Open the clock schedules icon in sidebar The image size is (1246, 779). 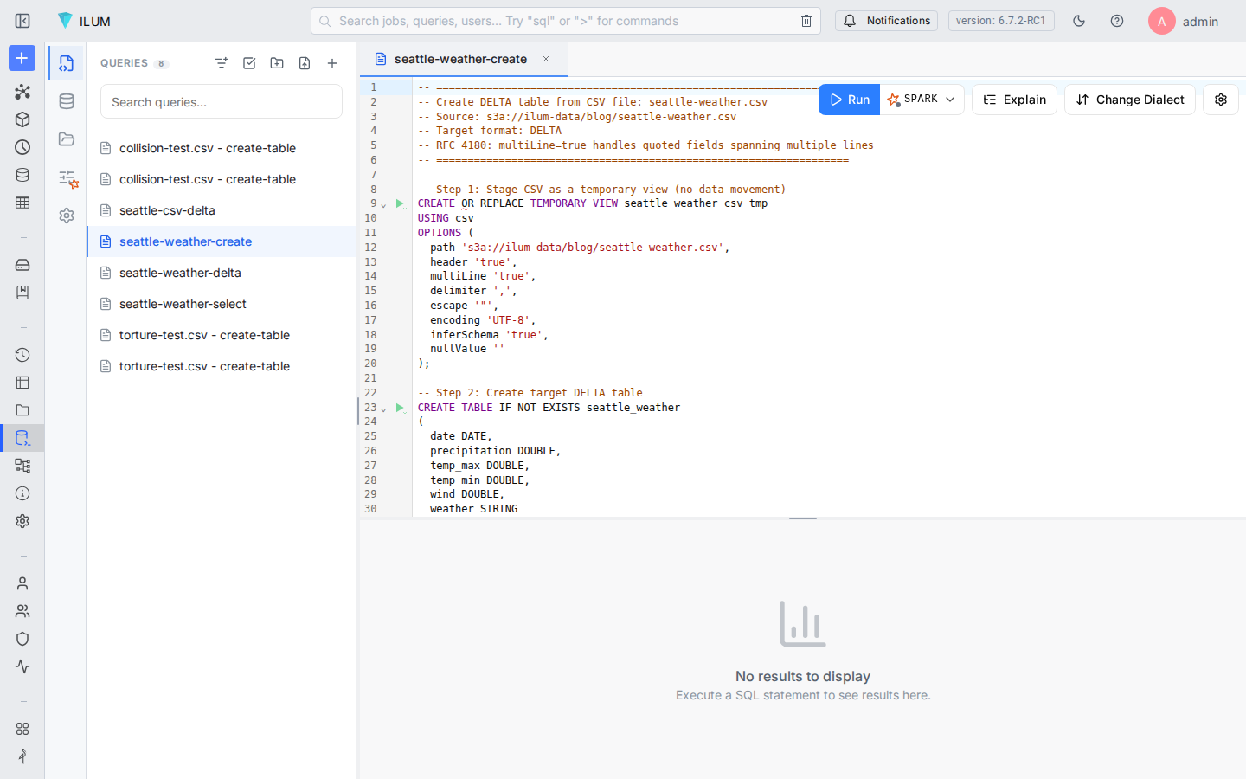point(22,147)
